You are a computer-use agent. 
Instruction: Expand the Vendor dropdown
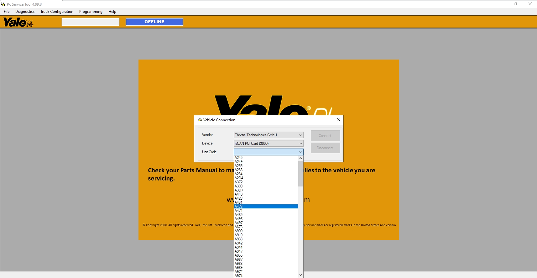300,135
